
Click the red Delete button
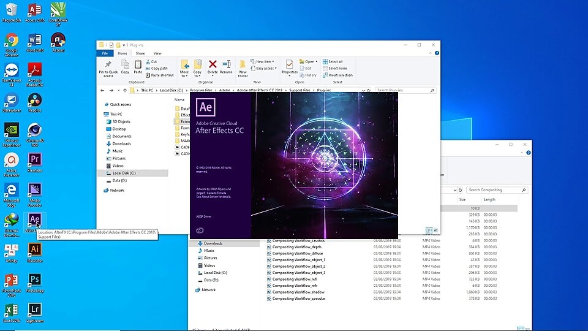point(213,67)
